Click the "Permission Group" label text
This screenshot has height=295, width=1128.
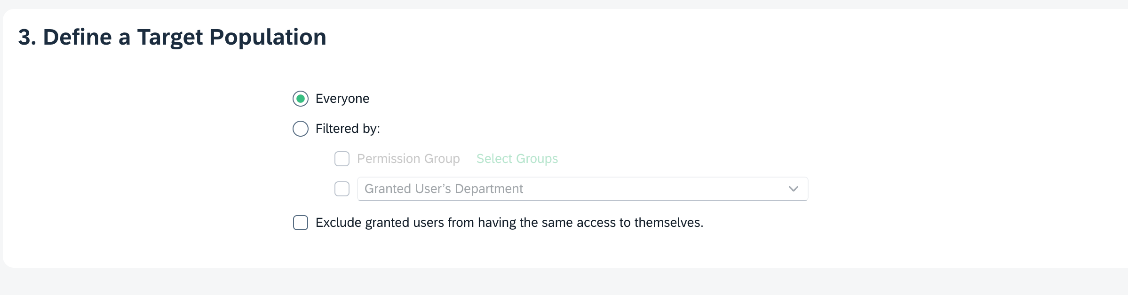[408, 159]
